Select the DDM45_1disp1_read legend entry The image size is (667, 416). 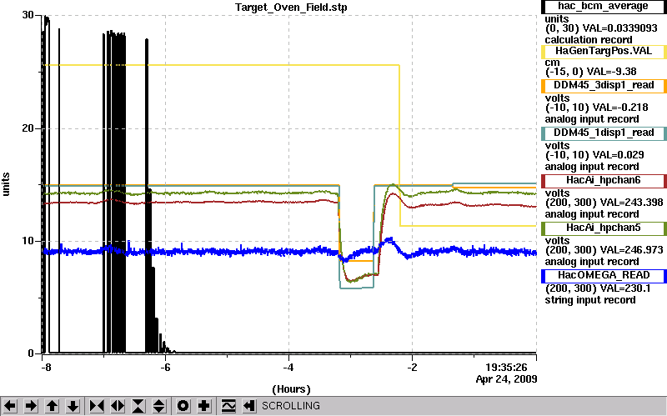[x=603, y=133]
